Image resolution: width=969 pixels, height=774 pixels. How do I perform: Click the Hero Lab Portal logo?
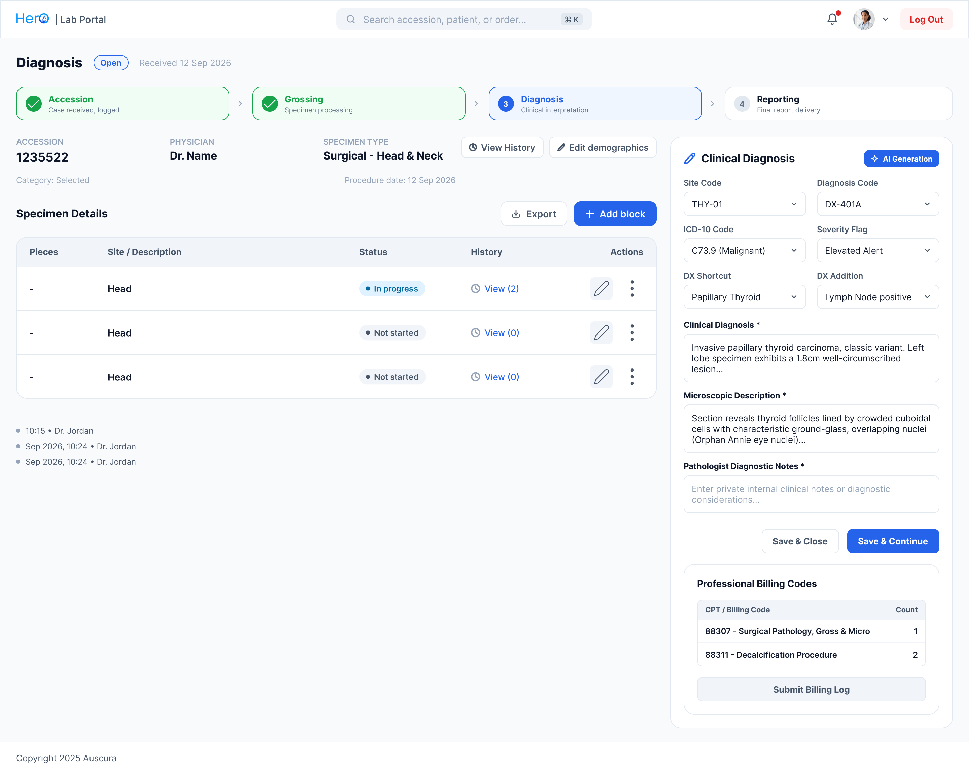(61, 19)
